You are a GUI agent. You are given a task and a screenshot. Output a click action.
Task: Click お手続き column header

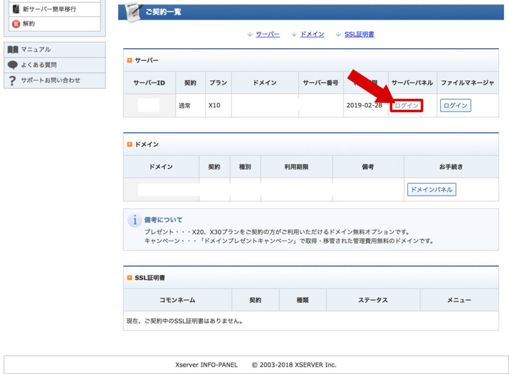point(451,167)
